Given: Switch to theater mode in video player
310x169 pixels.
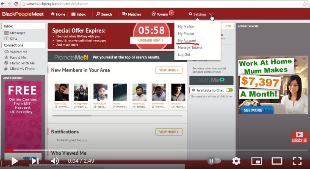Looking at the screenshot, I should [x=277, y=161].
